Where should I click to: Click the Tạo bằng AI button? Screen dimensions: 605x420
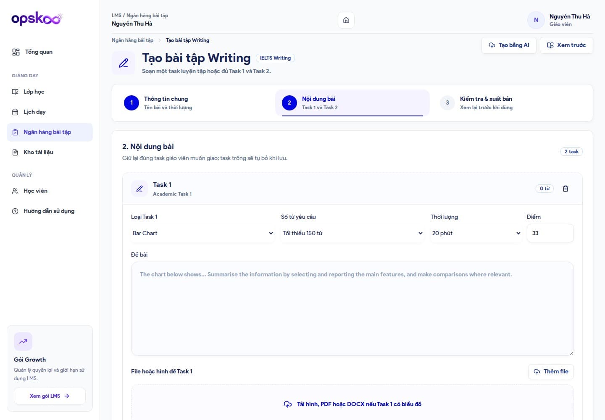point(509,45)
